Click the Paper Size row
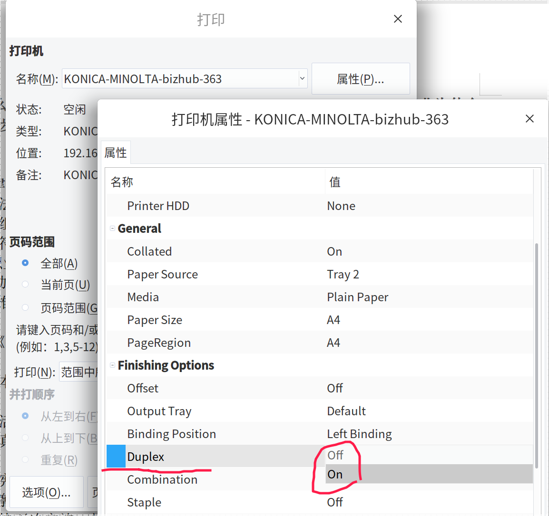This screenshot has width=549, height=516. pos(319,320)
